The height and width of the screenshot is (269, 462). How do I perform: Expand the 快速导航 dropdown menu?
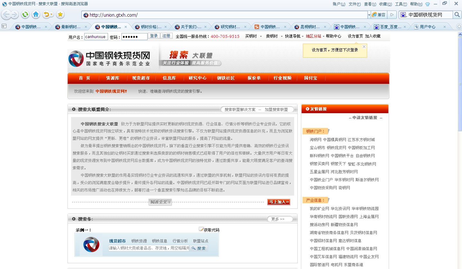click(303, 37)
